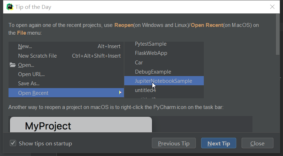Click the folder icon beside Open...
The width and height of the screenshot is (283, 156).
coord(13,65)
